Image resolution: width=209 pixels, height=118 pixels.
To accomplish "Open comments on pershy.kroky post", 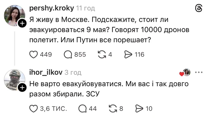I will pyautogui.click(x=68, y=55).
